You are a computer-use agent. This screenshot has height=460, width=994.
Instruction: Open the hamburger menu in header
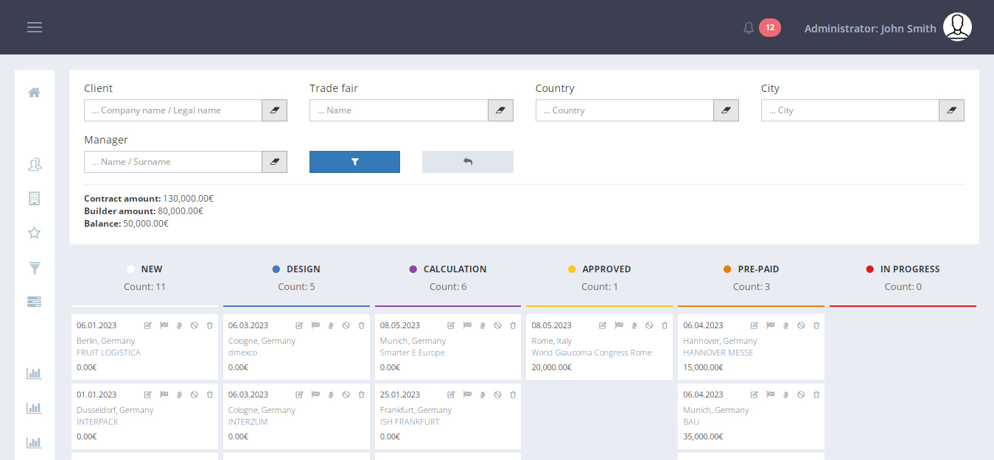coord(35,27)
